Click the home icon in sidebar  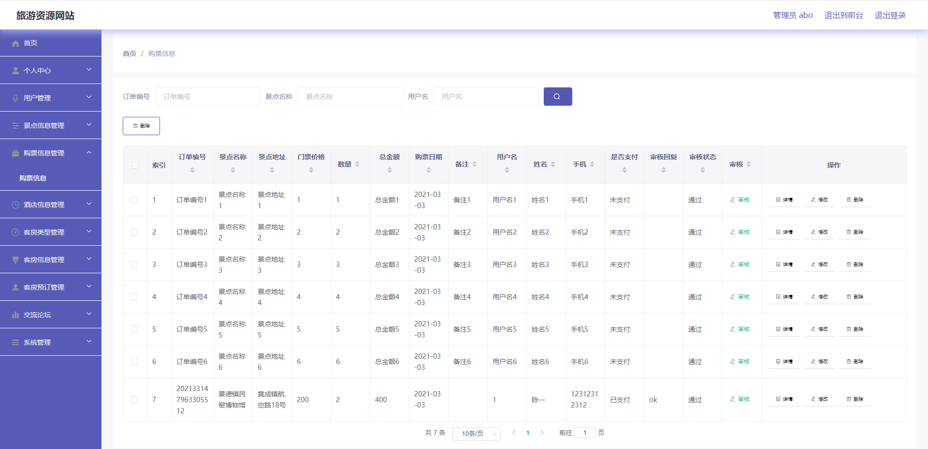[x=15, y=43]
